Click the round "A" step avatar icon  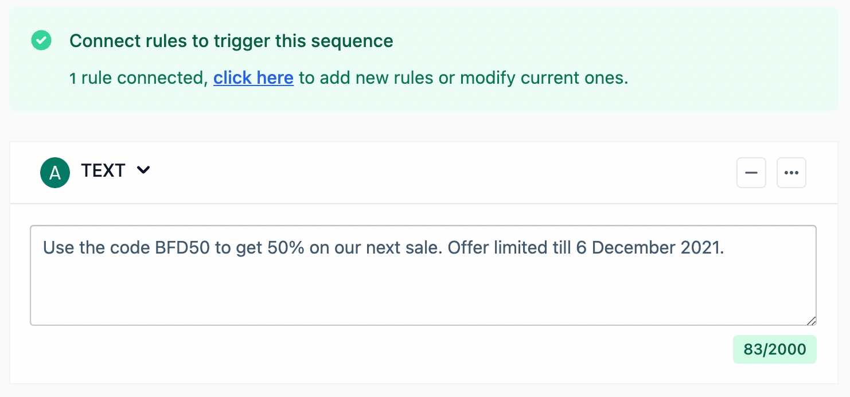coord(55,173)
